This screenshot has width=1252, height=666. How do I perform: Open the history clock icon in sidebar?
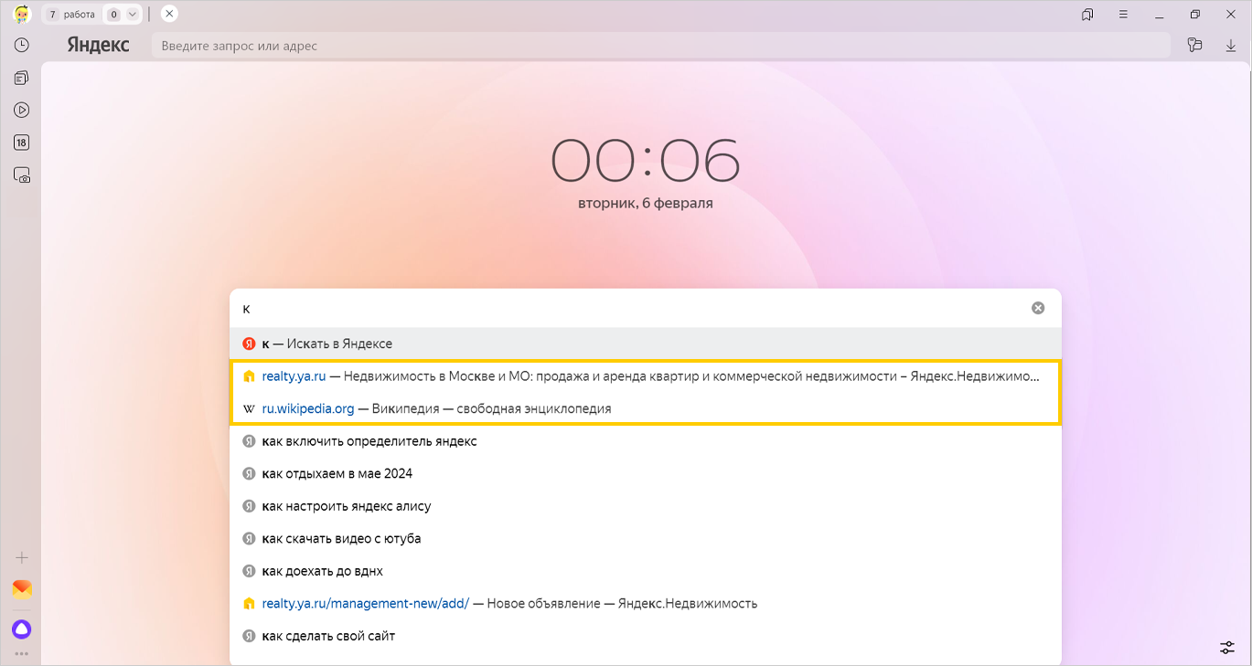tap(21, 45)
